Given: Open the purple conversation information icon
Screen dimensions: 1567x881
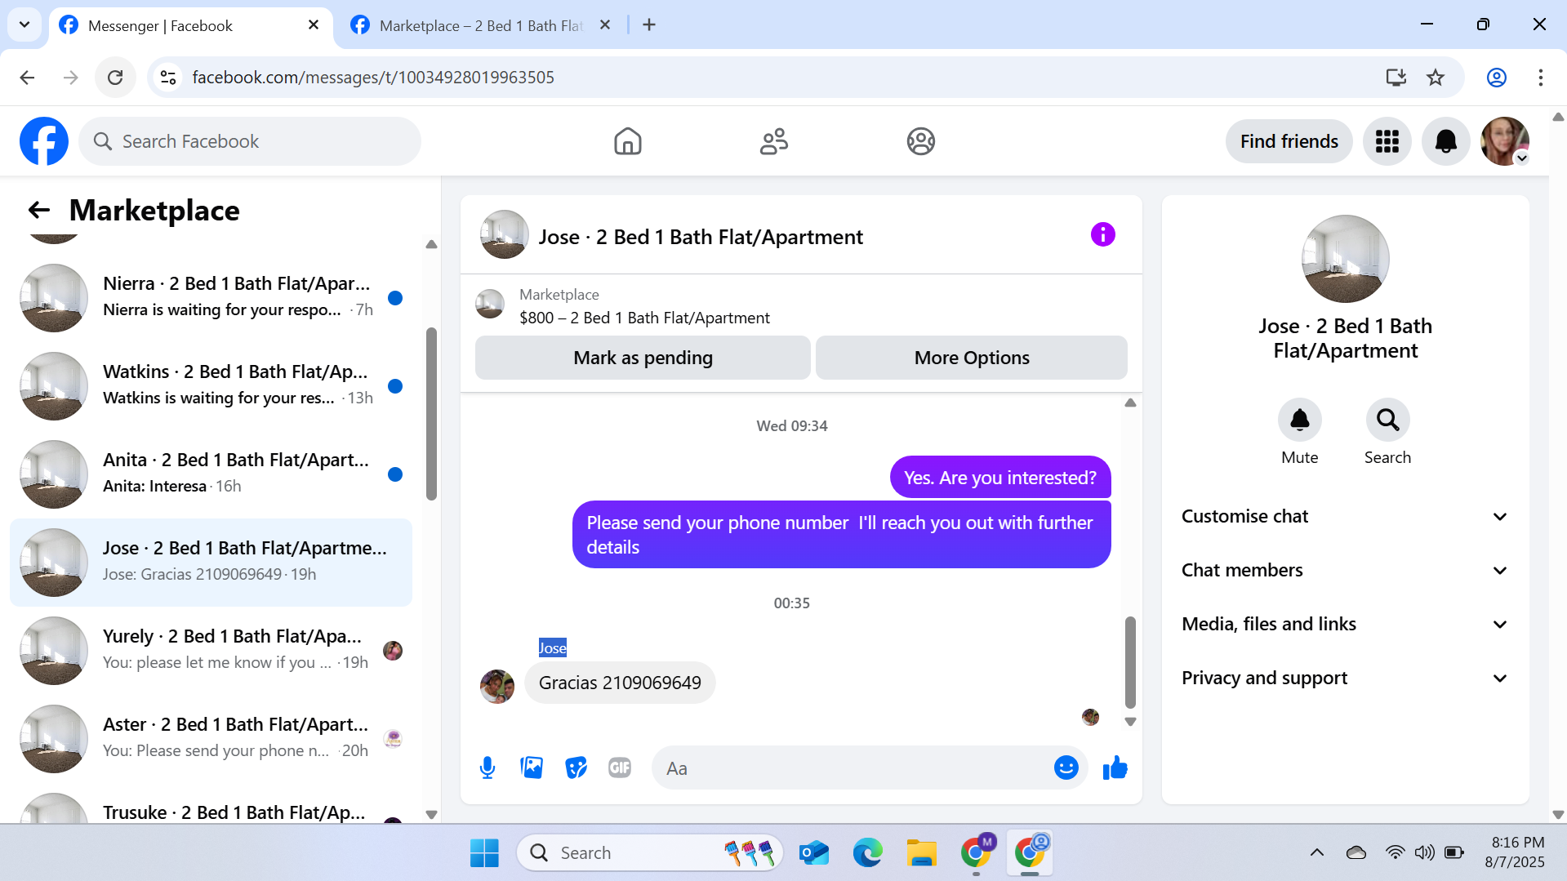Looking at the screenshot, I should (1102, 235).
